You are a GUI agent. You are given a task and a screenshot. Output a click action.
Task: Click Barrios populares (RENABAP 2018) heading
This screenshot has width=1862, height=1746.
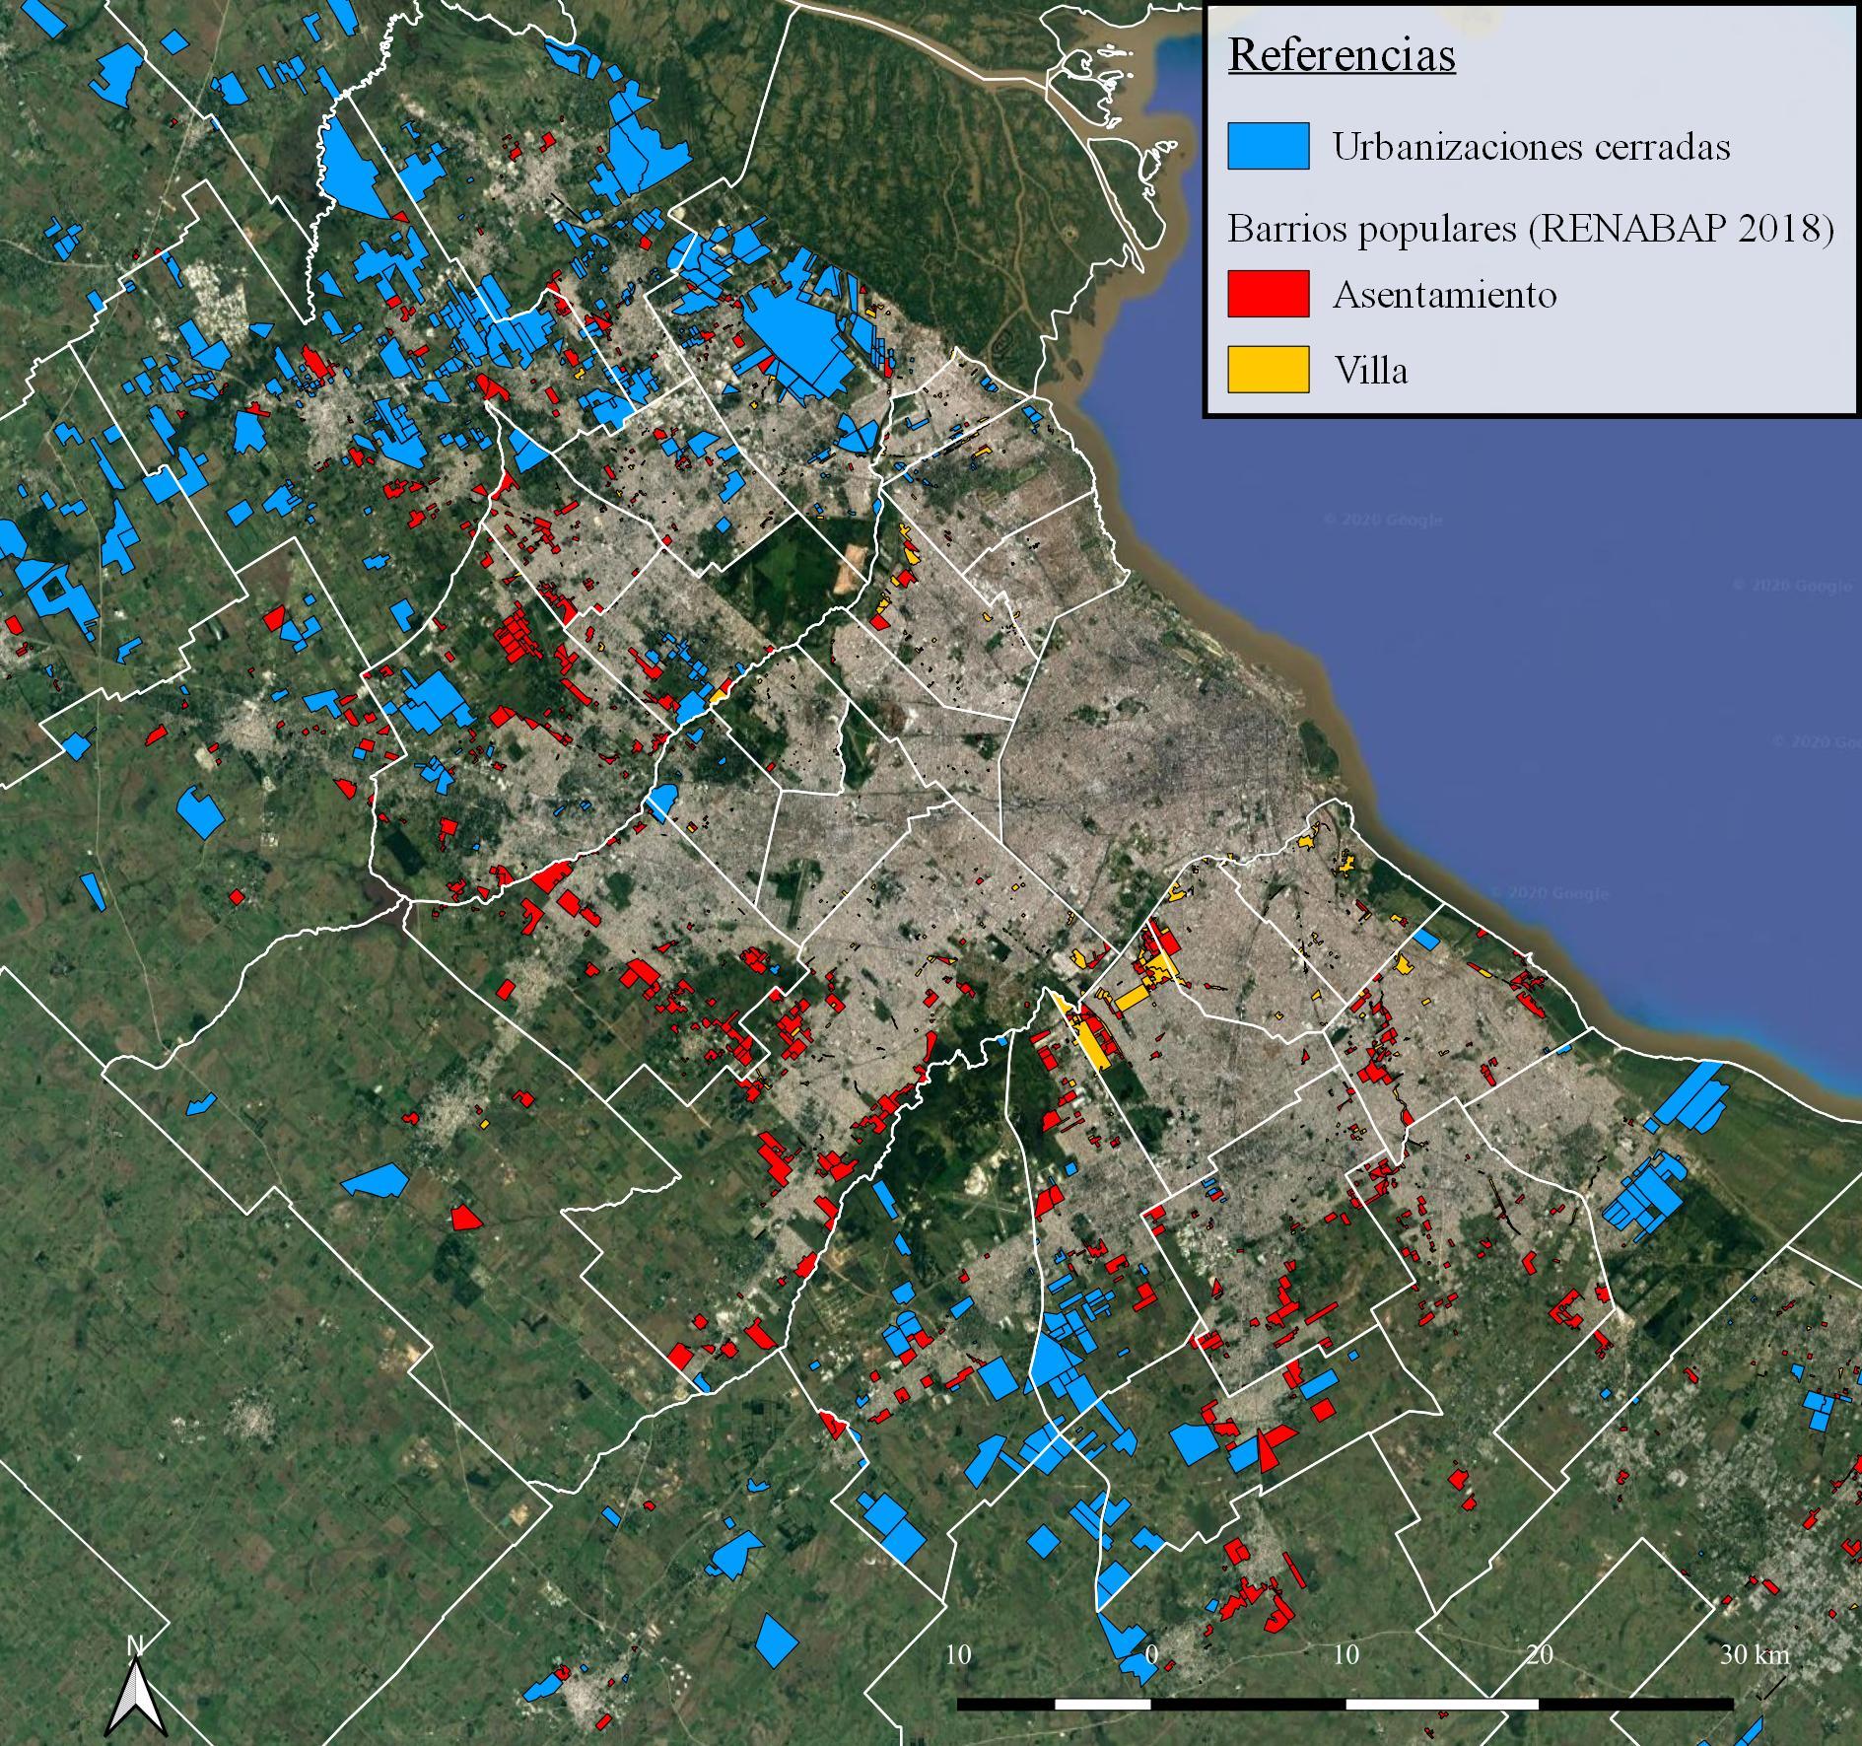tap(1530, 229)
